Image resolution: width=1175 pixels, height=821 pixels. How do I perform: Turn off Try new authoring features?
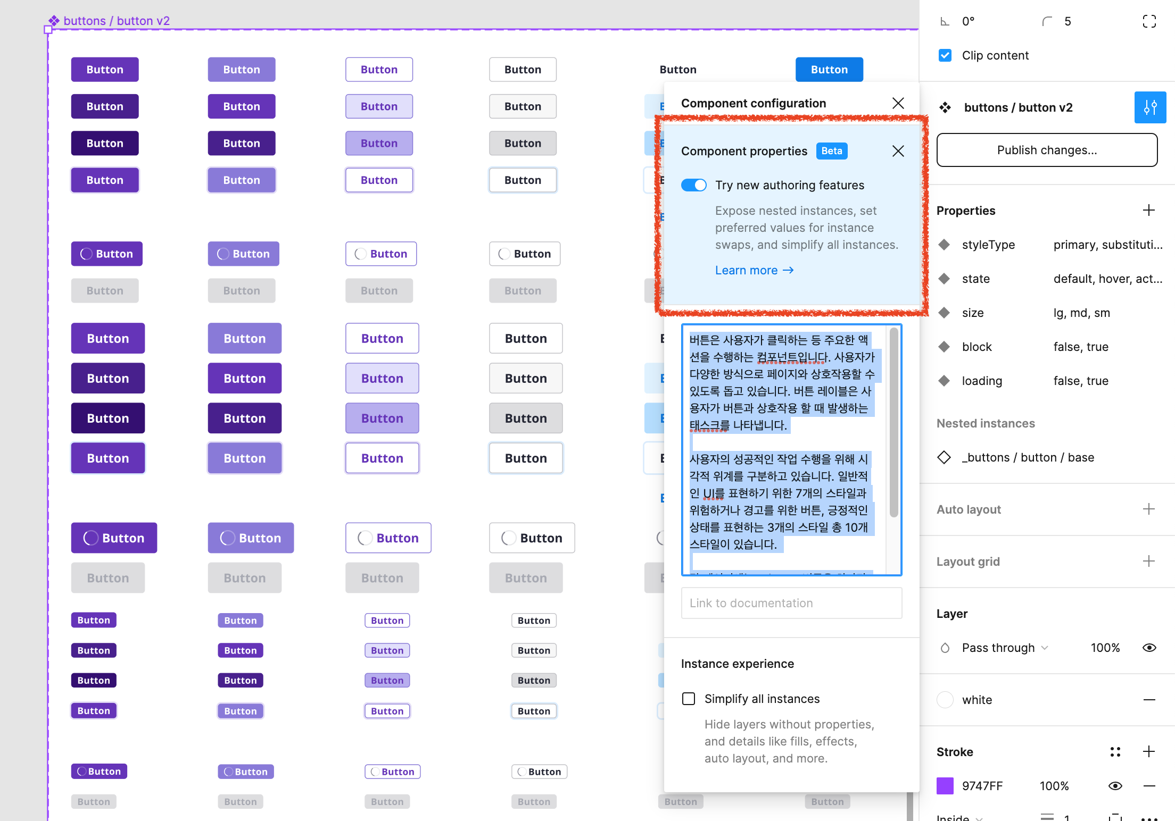pyautogui.click(x=693, y=185)
